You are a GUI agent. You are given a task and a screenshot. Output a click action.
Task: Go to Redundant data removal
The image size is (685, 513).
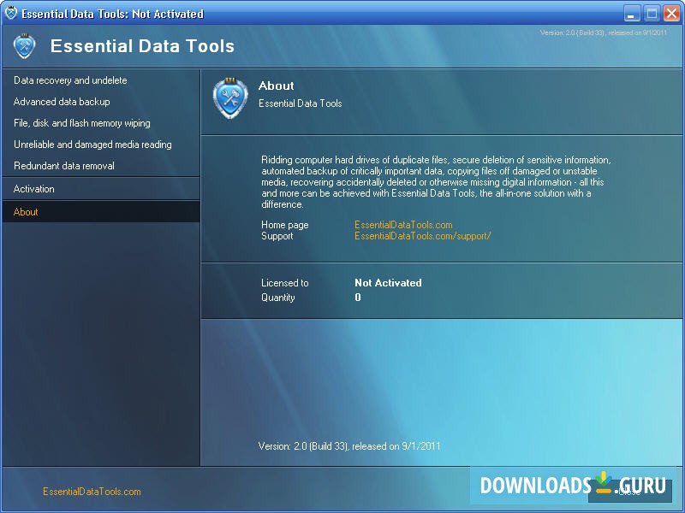coord(63,166)
